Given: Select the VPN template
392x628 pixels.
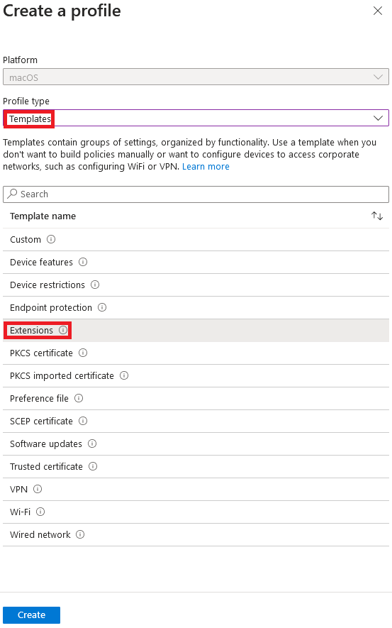Looking at the screenshot, I should [196, 490].
